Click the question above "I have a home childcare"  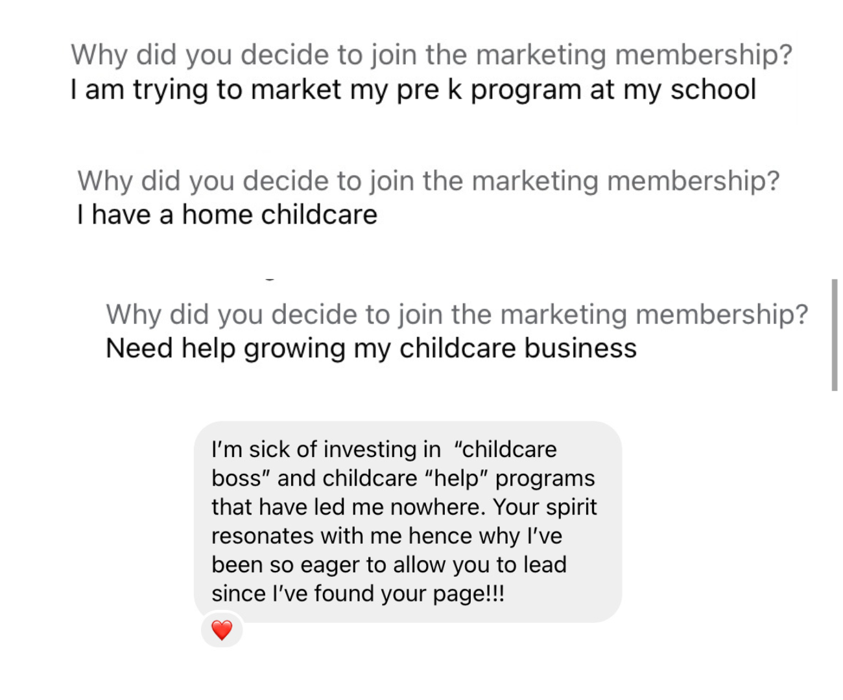(428, 180)
